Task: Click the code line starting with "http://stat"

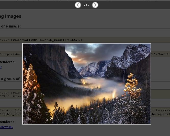Action: click(11, 54)
